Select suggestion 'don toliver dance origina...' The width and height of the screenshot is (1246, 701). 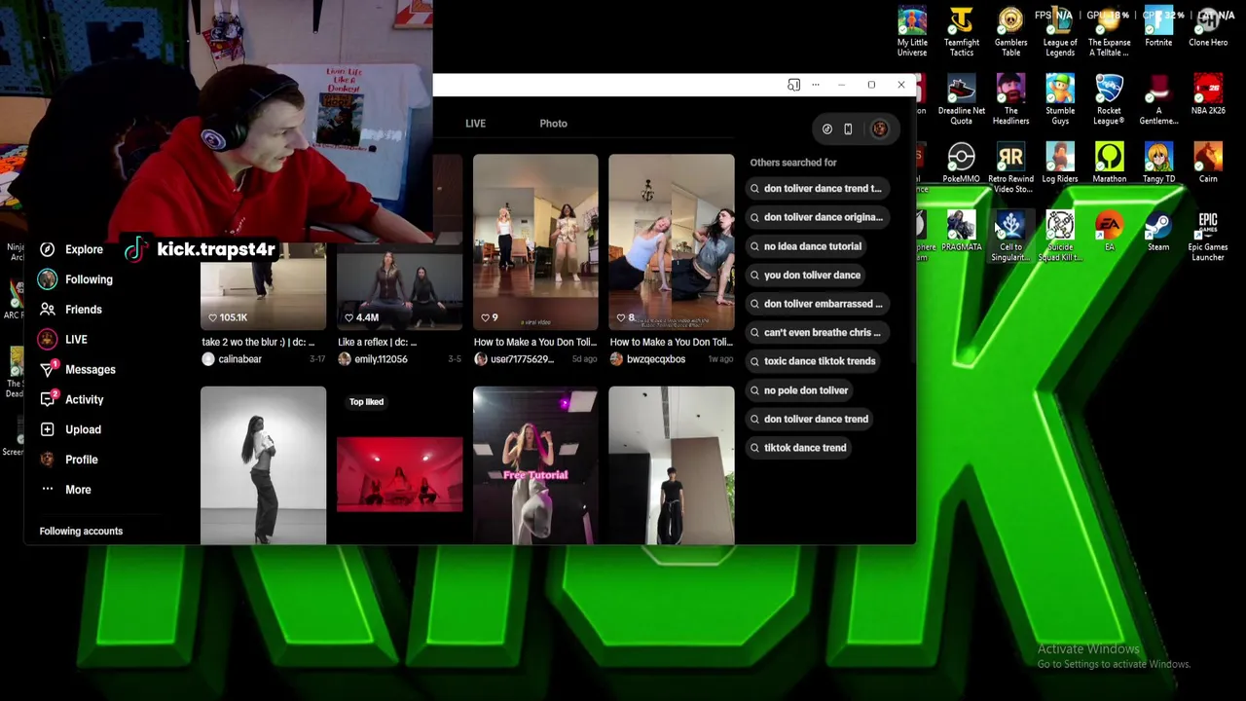(816, 217)
